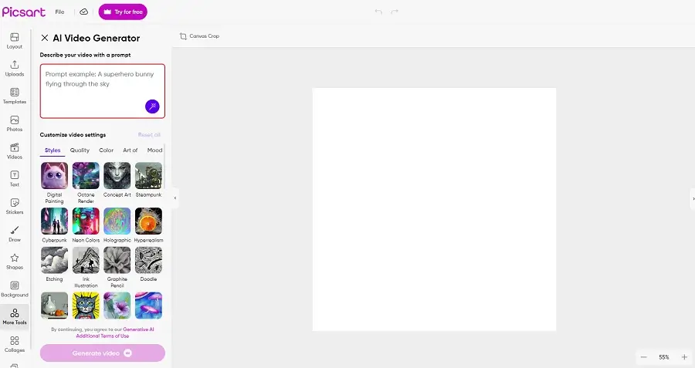Select the Text tool
The image size is (695, 368).
click(15, 179)
